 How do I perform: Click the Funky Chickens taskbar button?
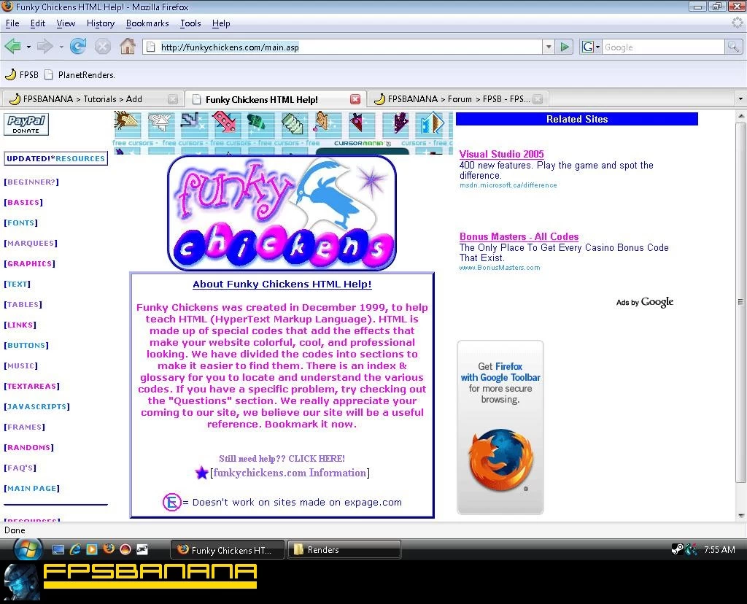coord(228,550)
